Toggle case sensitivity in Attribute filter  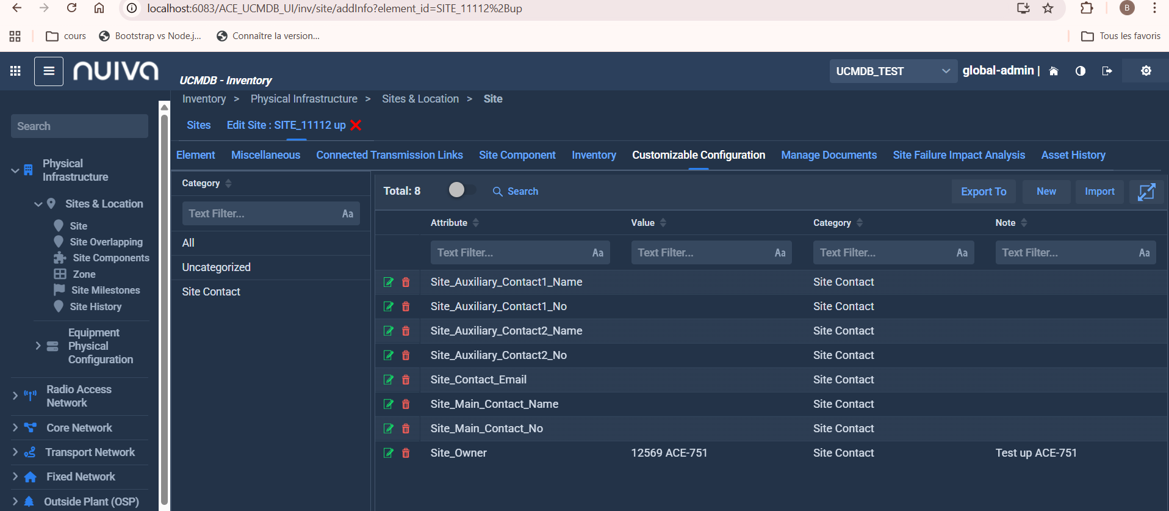(x=597, y=253)
